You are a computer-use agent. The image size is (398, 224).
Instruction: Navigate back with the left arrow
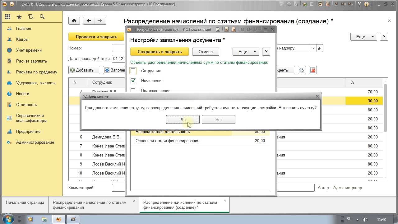click(x=89, y=21)
